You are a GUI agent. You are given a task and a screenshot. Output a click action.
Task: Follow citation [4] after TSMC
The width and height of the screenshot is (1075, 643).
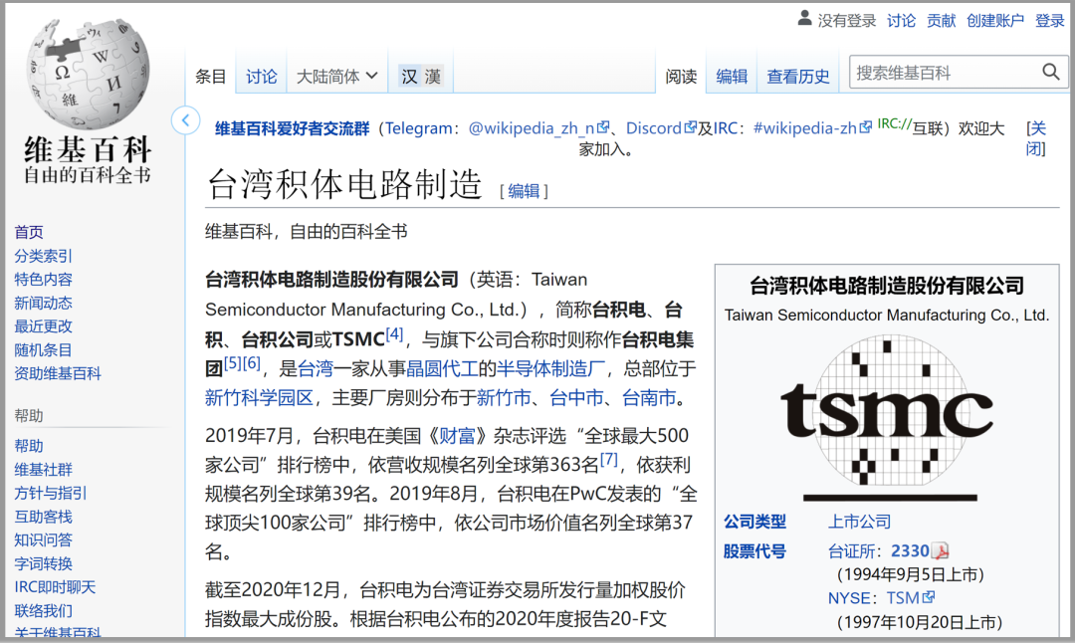coord(394,333)
